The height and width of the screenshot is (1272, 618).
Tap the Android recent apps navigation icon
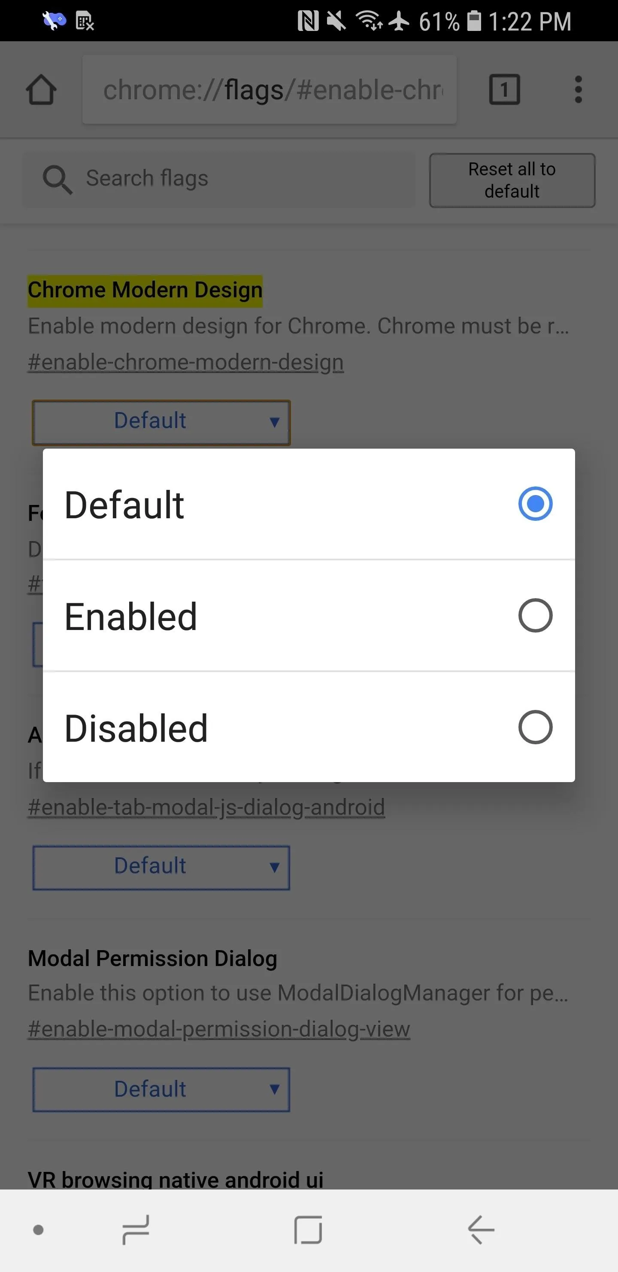[x=136, y=1230]
